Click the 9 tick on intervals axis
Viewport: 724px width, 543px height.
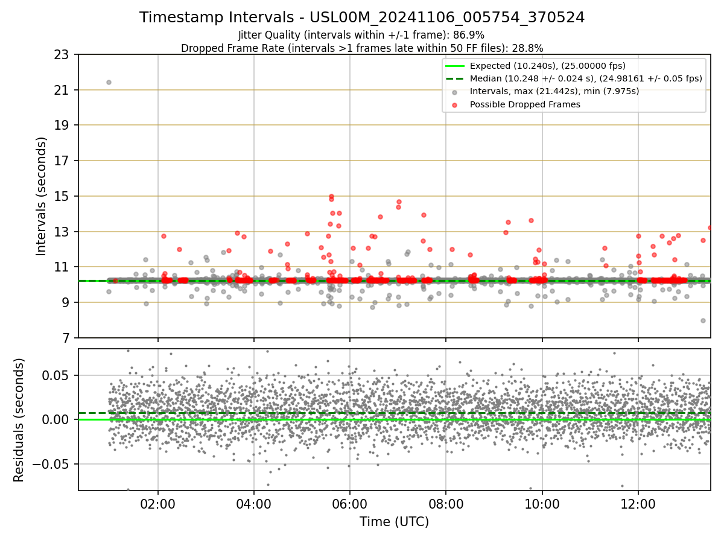[66, 303]
